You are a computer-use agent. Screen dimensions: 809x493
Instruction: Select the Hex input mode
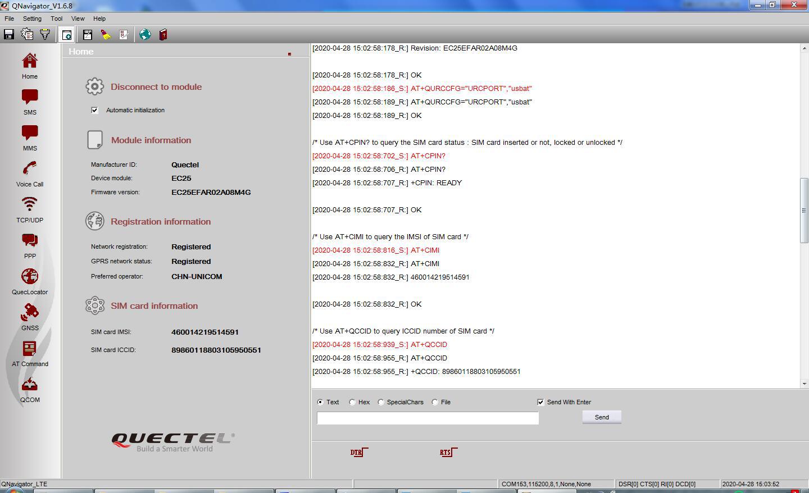pyautogui.click(x=352, y=402)
